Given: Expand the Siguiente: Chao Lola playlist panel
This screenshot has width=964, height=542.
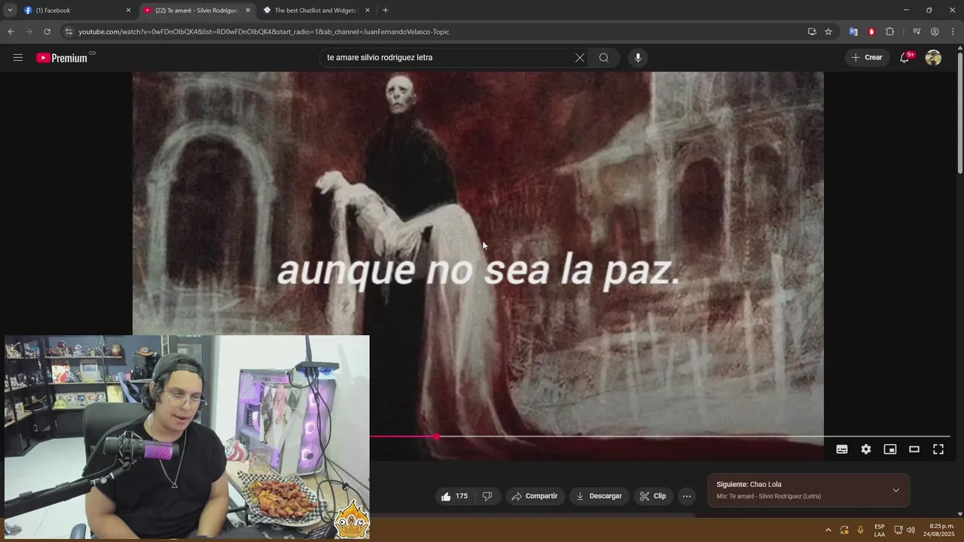Looking at the screenshot, I should (895, 490).
